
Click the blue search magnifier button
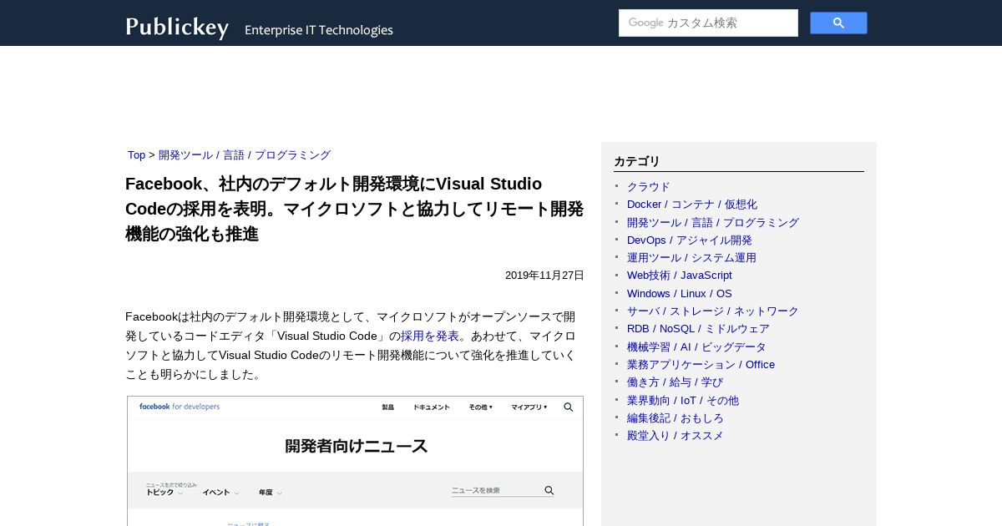coord(838,23)
